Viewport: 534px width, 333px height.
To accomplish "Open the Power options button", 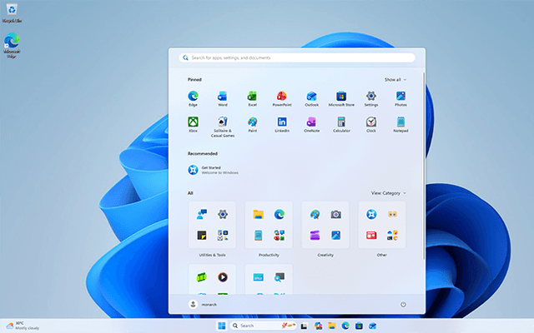I will pos(403,305).
